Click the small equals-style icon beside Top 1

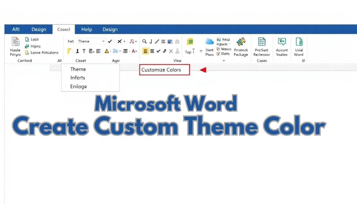(x=201, y=51)
